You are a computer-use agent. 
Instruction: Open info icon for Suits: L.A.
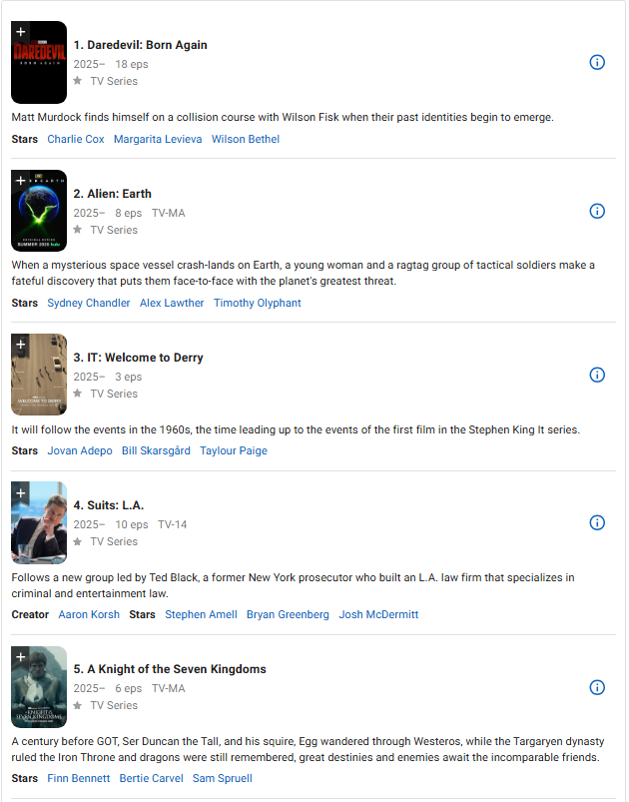(597, 522)
